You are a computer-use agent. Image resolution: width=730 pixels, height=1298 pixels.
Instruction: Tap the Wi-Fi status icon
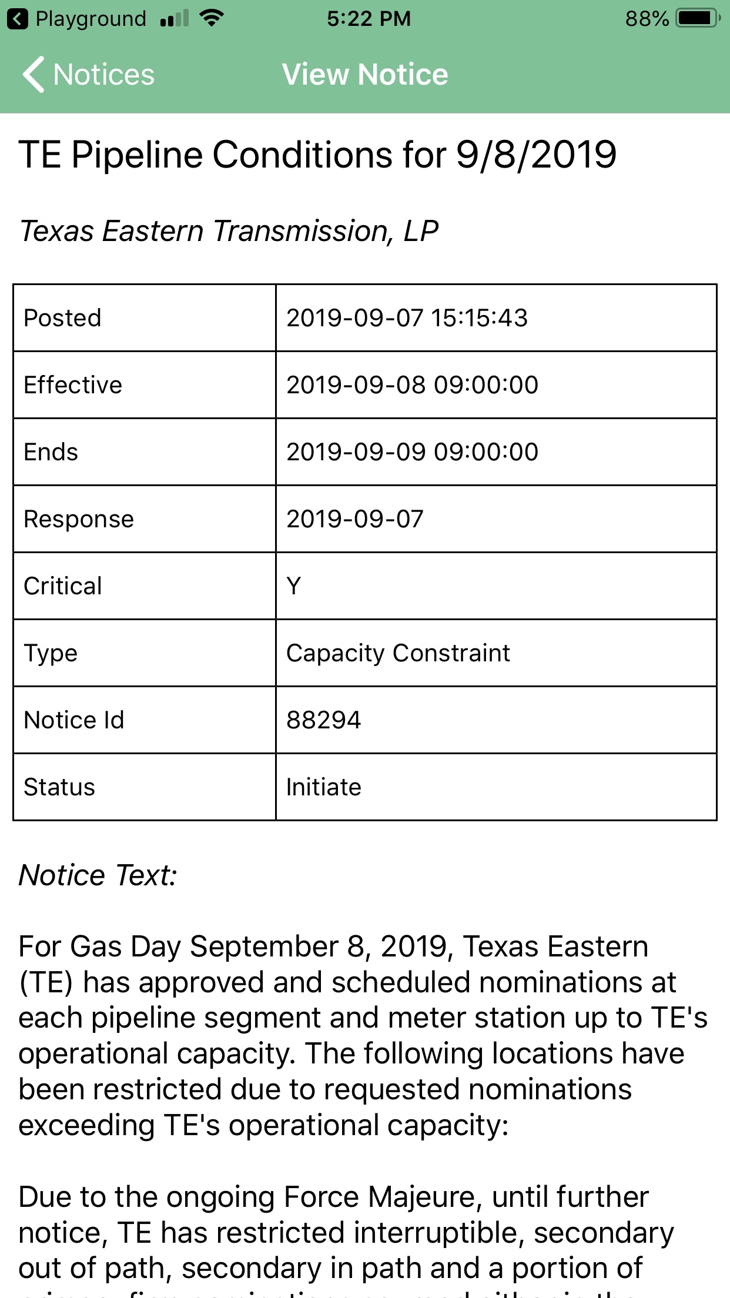(211, 18)
